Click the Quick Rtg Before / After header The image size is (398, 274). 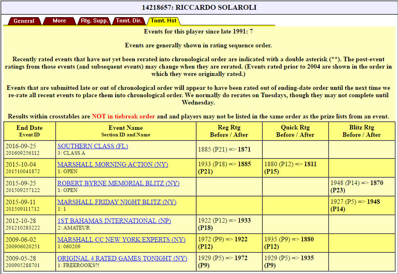(x=295, y=131)
